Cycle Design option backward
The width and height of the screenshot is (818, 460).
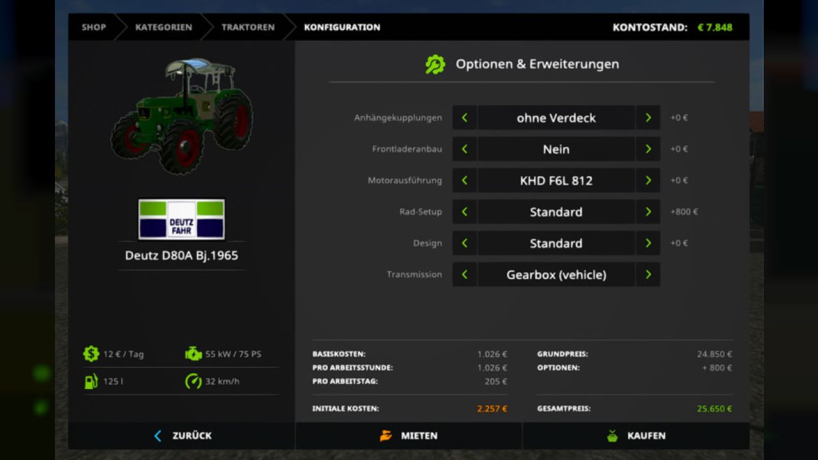click(465, 243)
